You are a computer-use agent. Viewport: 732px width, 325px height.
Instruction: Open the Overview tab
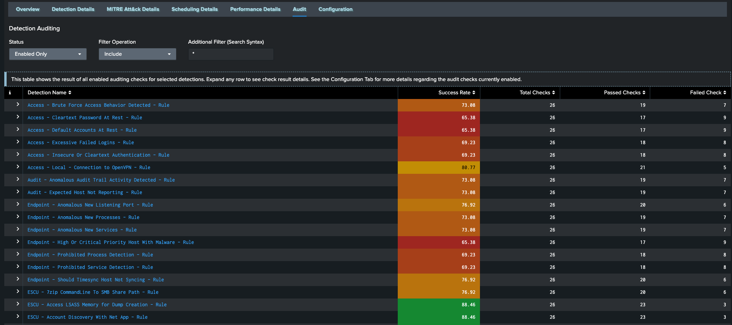28,9
